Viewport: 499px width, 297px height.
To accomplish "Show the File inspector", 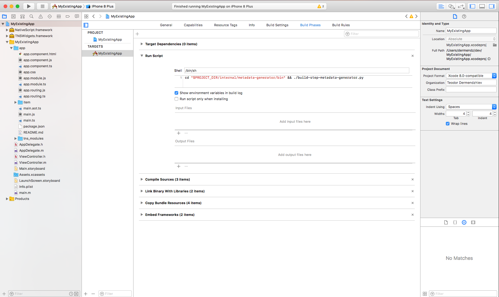I will [455, 16].
